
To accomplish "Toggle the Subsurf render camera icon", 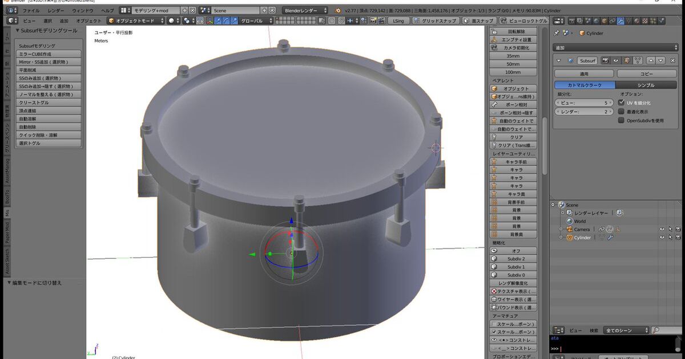I will click(606, 60).
